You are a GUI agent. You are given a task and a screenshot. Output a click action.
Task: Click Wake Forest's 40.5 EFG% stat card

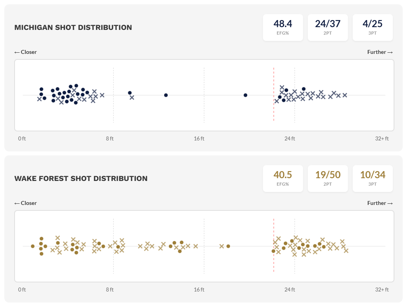(283, 178)
